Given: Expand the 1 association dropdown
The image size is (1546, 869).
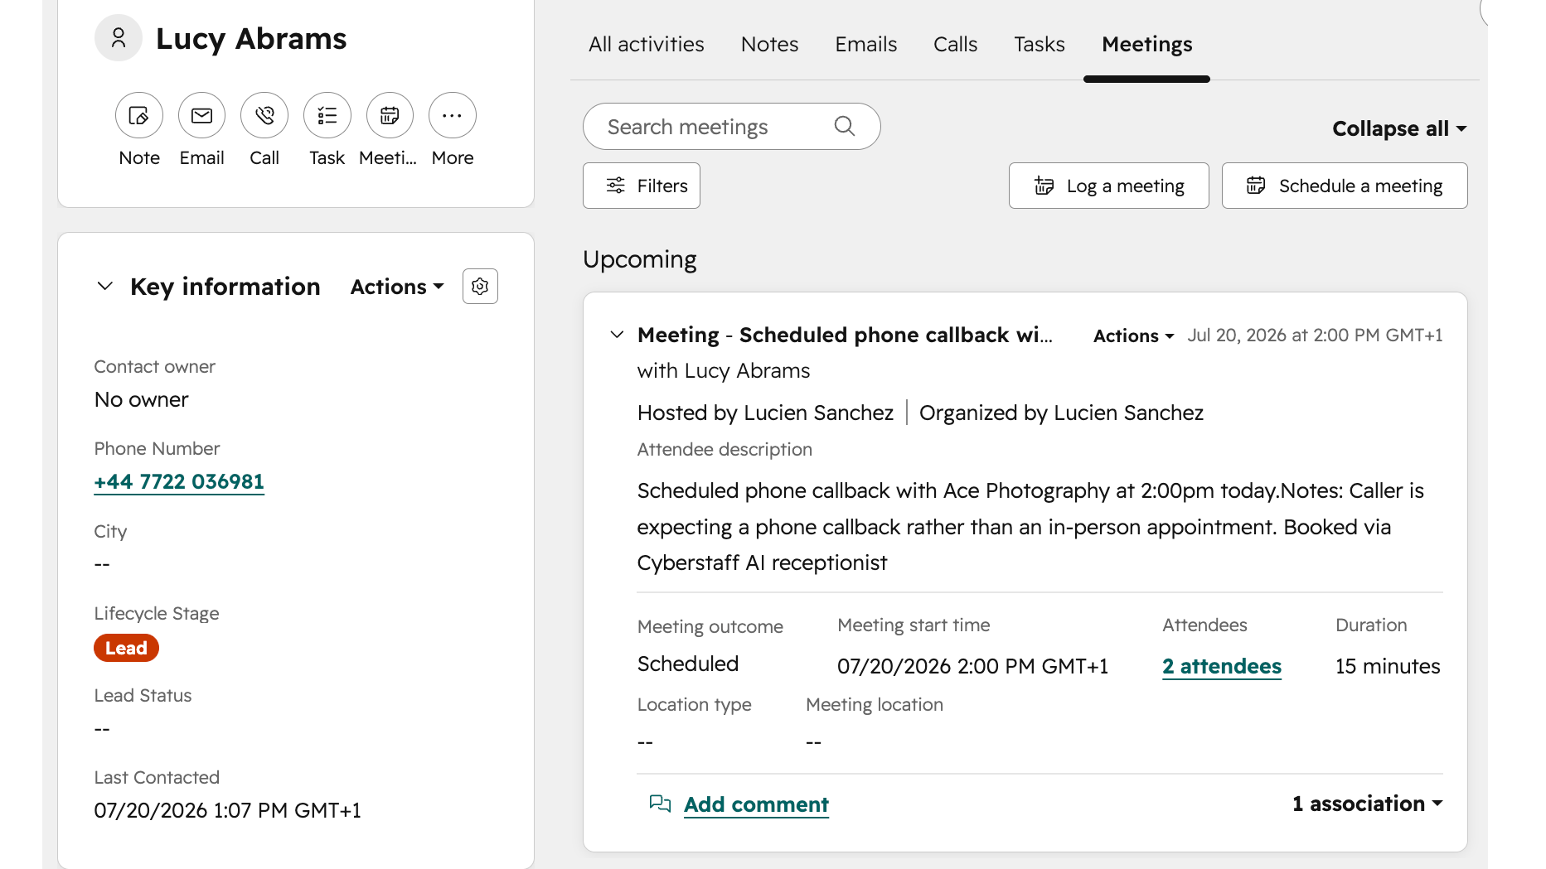Looking at the screenshot, I should point(1367,804).
